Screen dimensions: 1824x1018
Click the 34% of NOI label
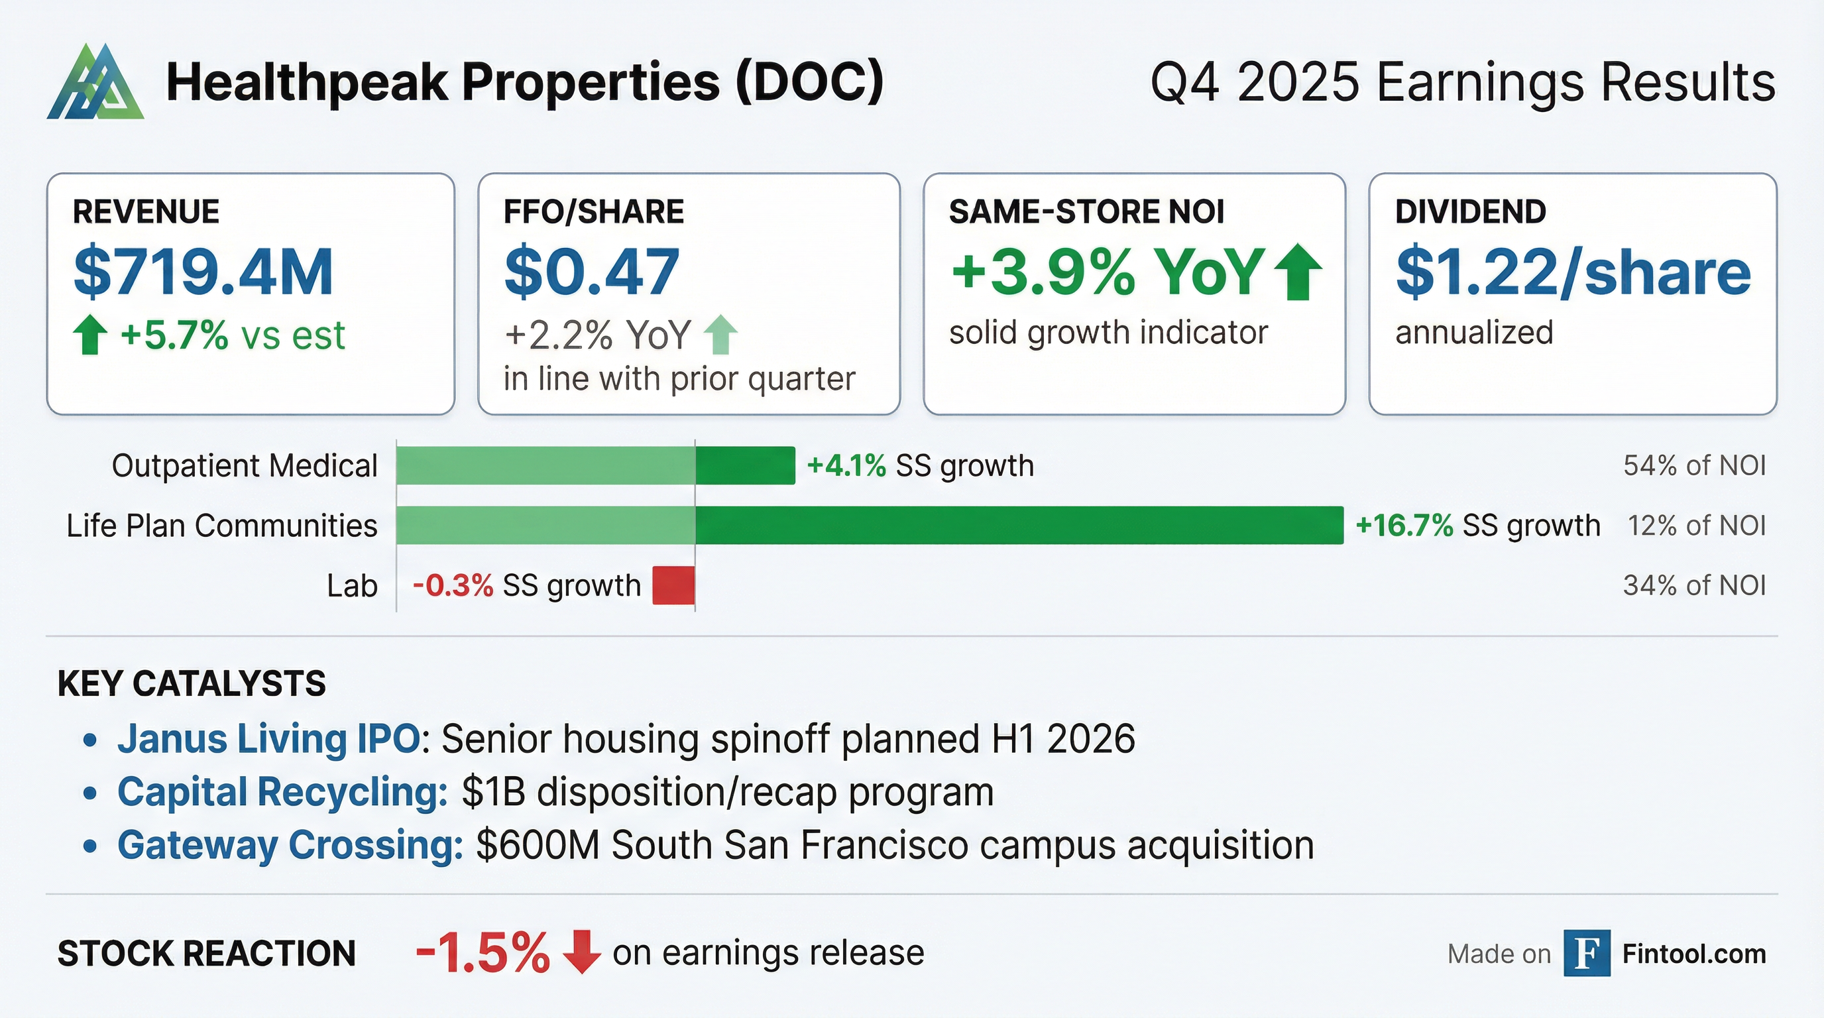click(x=1694, y=585)
